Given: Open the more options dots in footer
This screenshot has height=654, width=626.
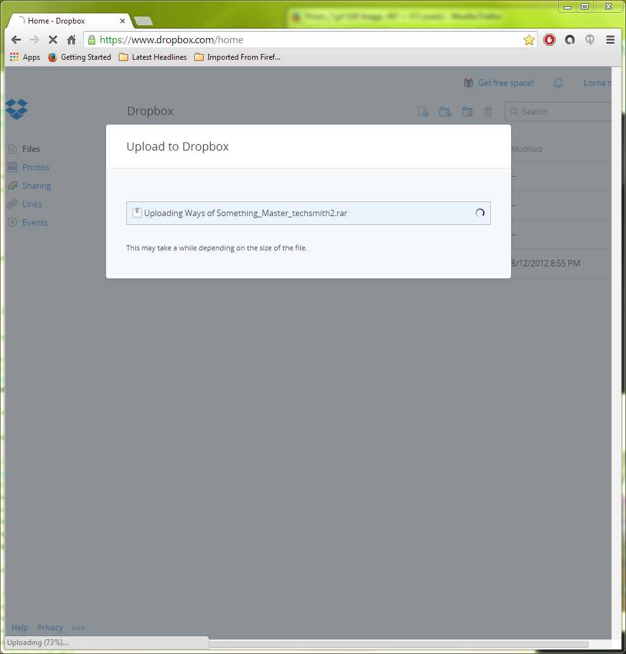Looking at the screenshot, I should tap(78, 628).
